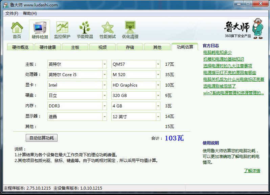
Task: Open the 选择电源时的九大注意事项 link
Action: point(228,66)
